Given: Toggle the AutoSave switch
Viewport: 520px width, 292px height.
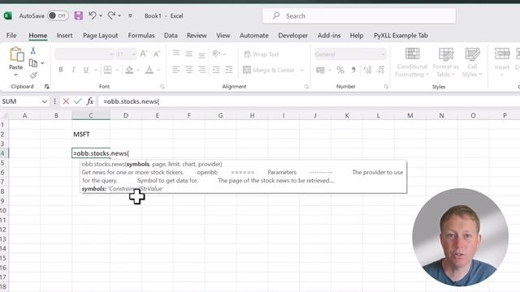Looking at the screenshot, I should pos(58,15).
